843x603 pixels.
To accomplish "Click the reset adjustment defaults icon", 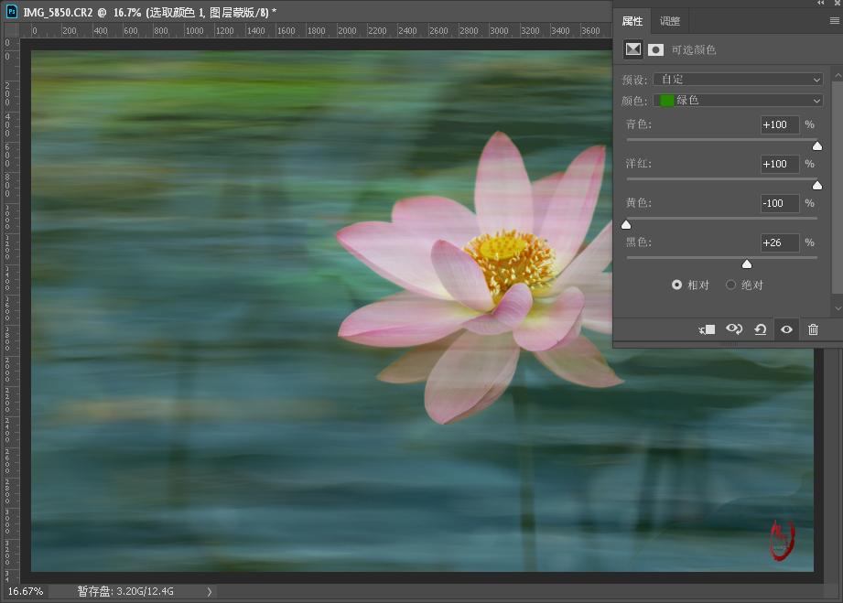I will point(760,329).
